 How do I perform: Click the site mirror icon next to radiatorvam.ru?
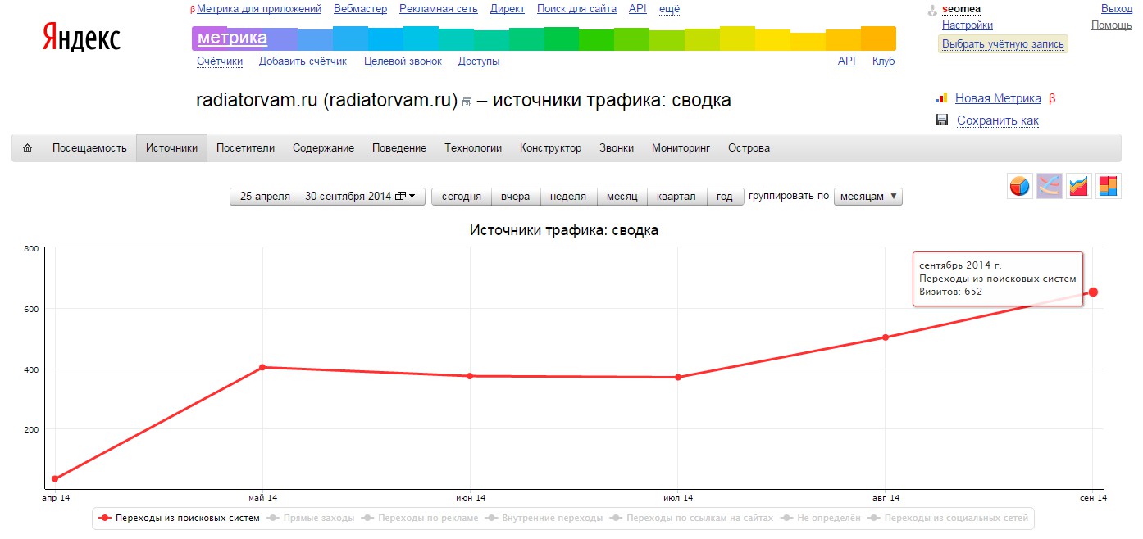click(467, 102)
